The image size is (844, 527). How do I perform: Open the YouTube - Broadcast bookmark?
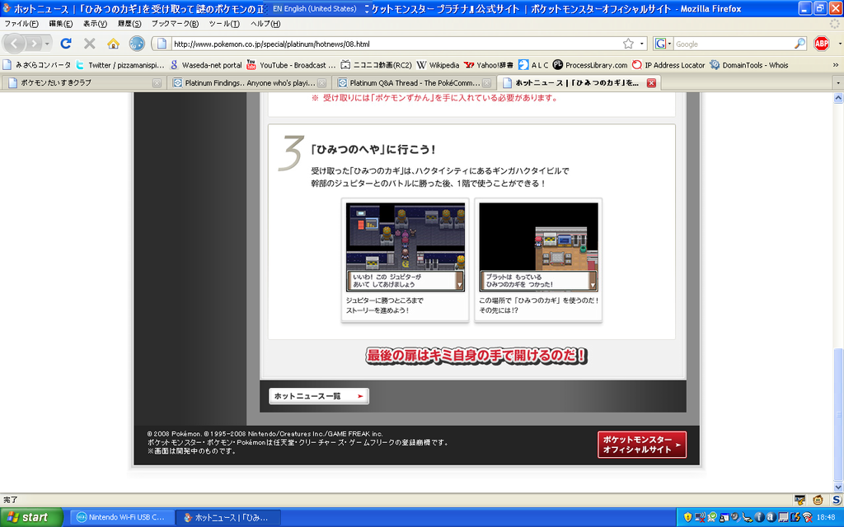coord(291,65)
